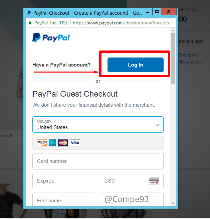Click the Visa card icon
The width and height of the screenshot is (210, 219).
(x=75, y=143)
